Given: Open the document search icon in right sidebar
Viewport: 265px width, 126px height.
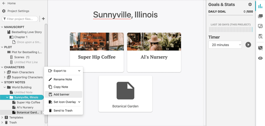Looking at the screenshot, I should (x=260, y=36).
